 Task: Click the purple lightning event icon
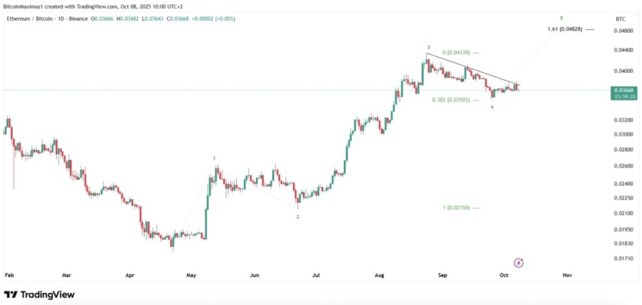pyautogui.click(x=518, y=262)
